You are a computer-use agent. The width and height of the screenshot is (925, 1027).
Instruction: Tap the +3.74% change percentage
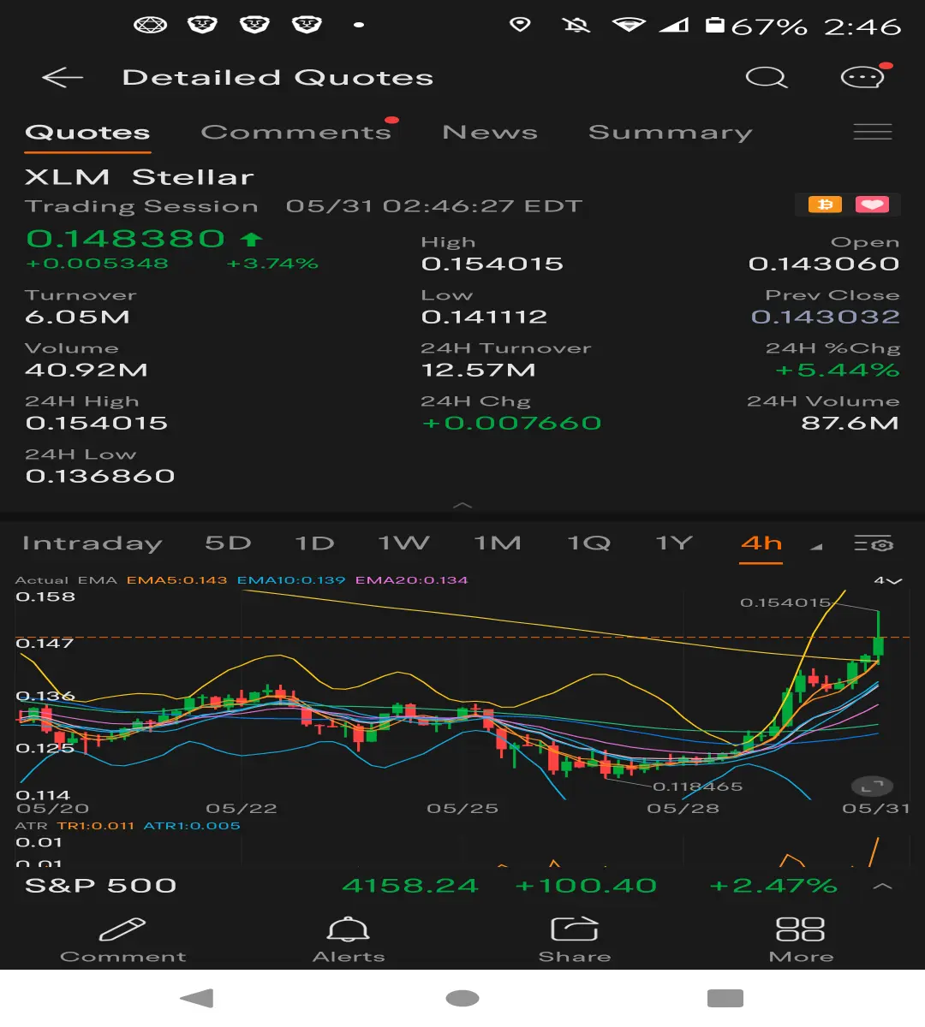pyautogui.click(x=272, y=264)
